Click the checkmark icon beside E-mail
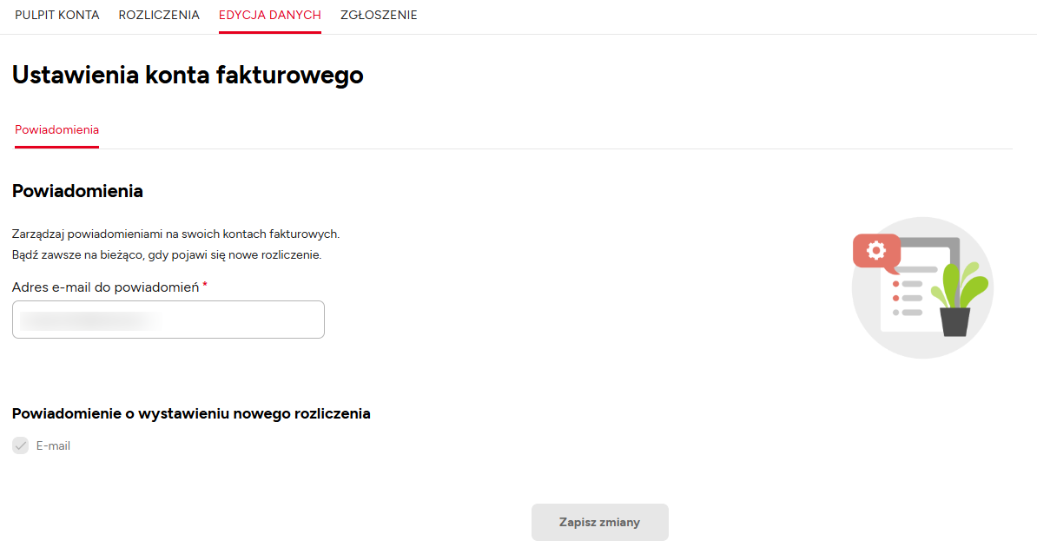The image size is (1037, 554). pos(21,445)
